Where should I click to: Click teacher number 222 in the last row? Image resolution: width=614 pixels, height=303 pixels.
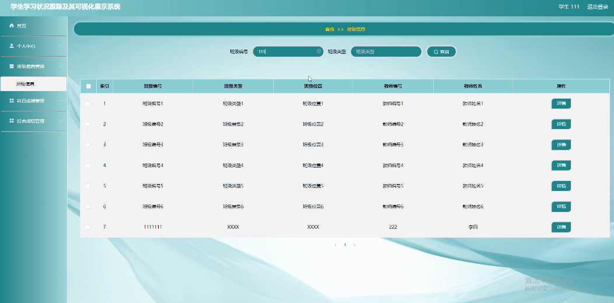393,227
